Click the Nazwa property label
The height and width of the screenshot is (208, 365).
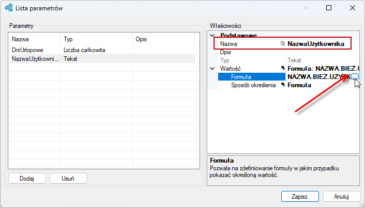[x=229, y=44]
